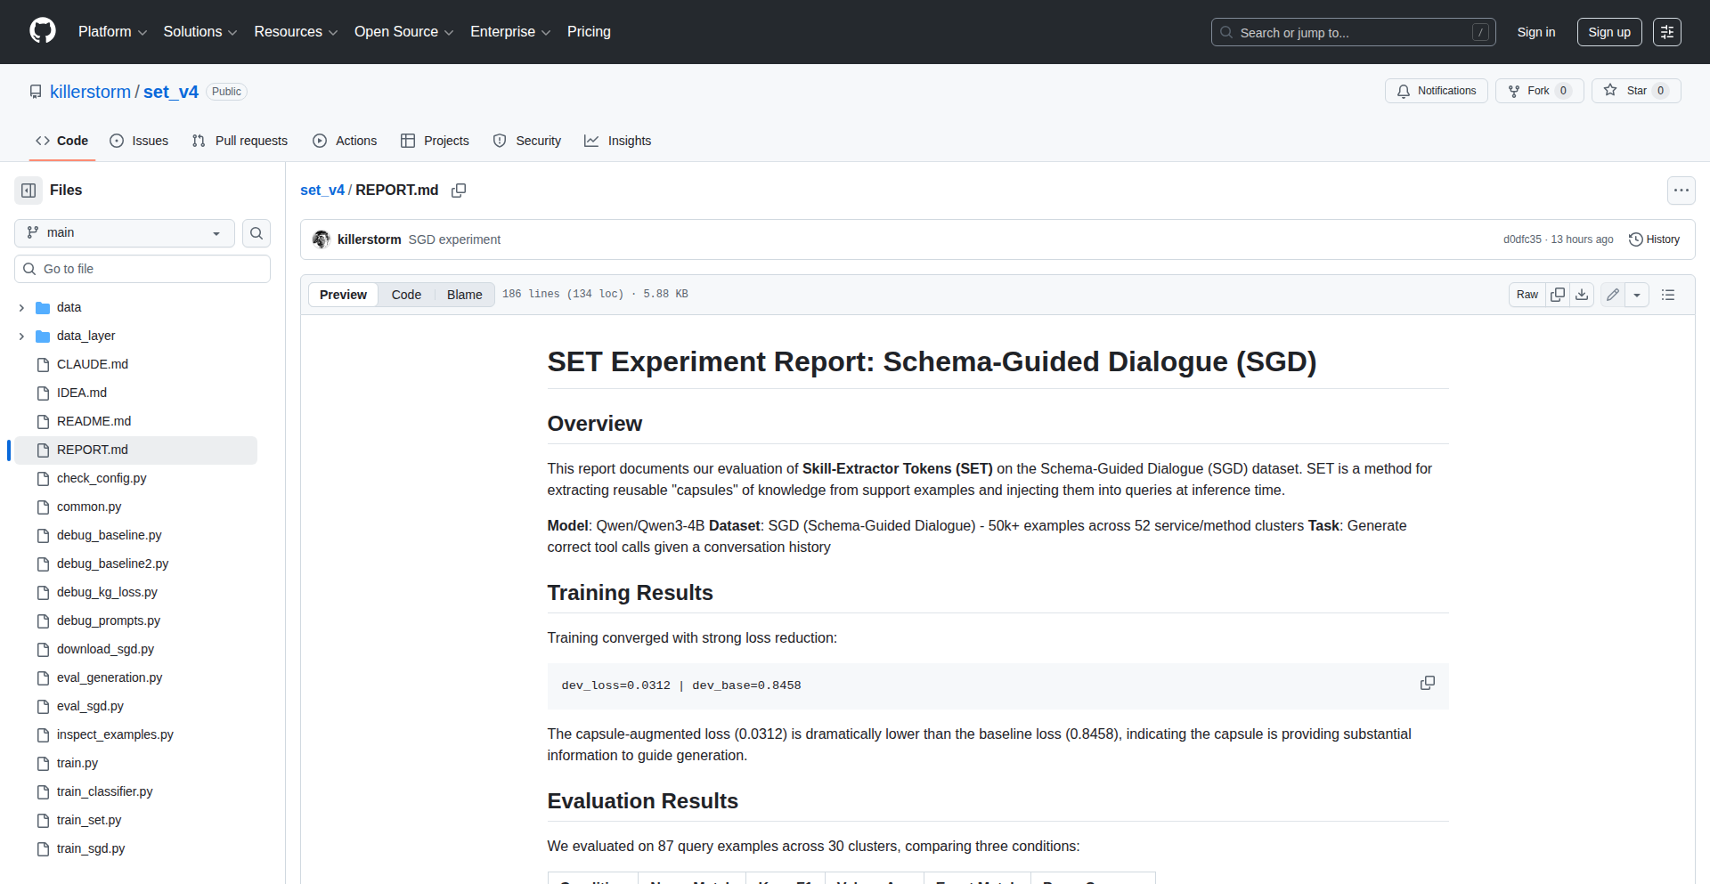Screen dimensions: 1710x884
Task: Open the edit options dropdown arrow
Action: click(1637, 295)
